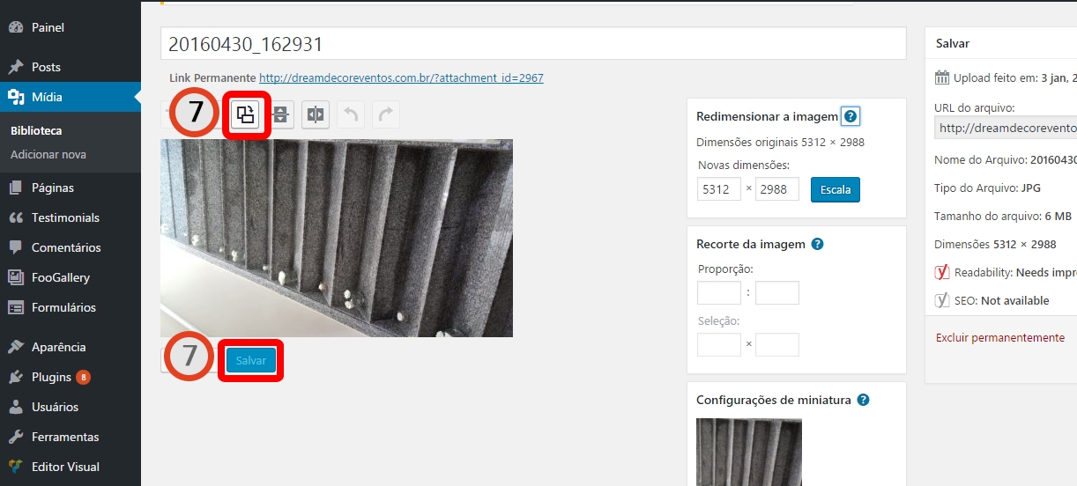Click the Posts pin icon

[x=16, y=67]
